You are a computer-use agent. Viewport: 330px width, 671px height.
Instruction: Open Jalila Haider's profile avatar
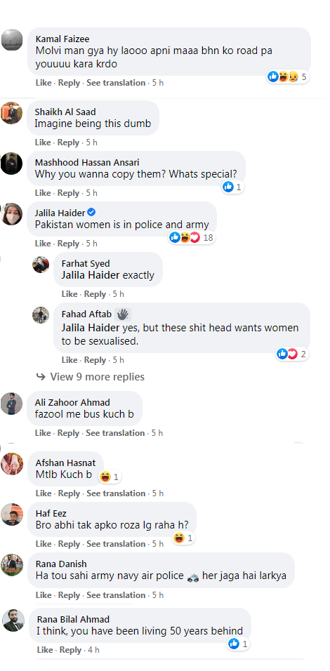(x=11, y=214)
